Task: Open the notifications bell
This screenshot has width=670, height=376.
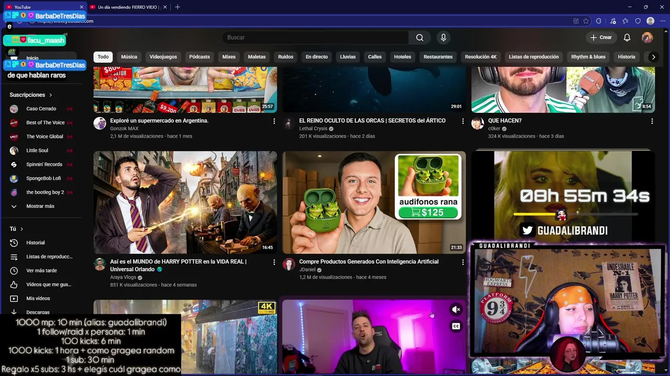Action: (x=627, y=38)
